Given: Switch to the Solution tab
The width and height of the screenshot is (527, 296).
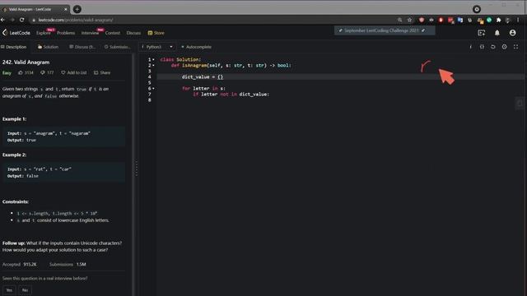Looking at the screenshot, I should tap(48, 47).
